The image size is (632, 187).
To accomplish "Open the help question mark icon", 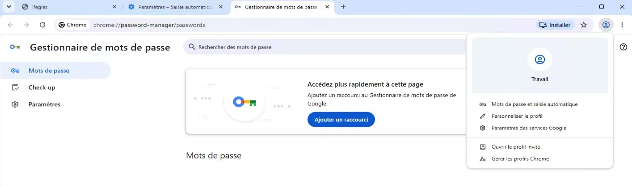I will [624, 47].
